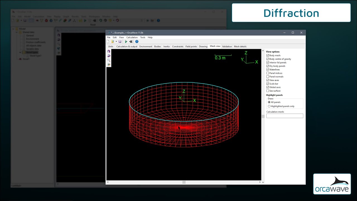Switch to the Environment tab
357x201 pixels.
click(146, 47)
